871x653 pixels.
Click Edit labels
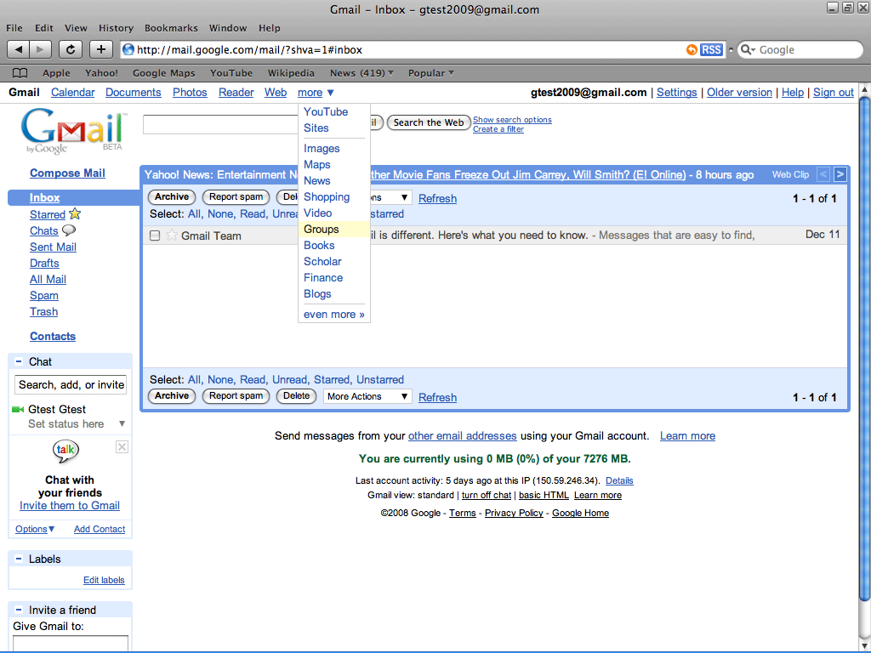click(x=104, y=580)
